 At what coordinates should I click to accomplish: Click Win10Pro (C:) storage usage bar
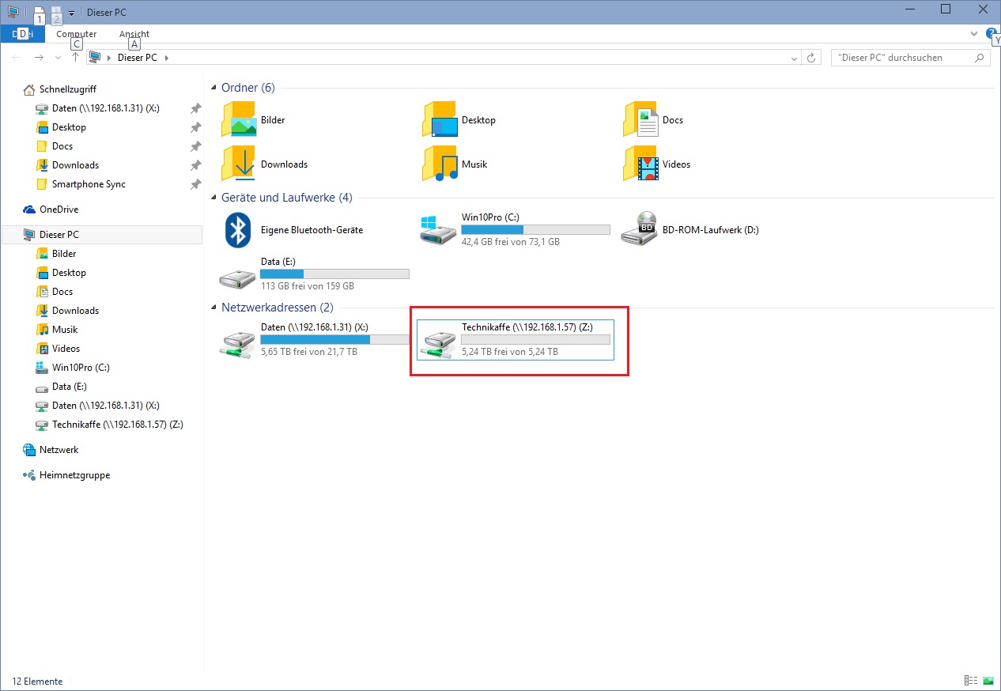click(x=535, y=230)
